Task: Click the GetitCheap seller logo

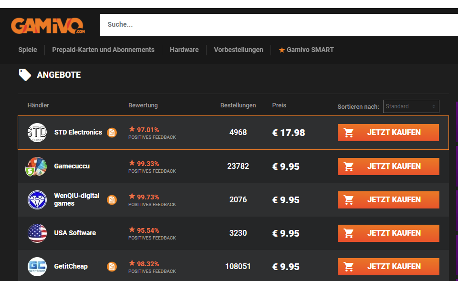Action: pyautogui.click(x=37, y=267)
